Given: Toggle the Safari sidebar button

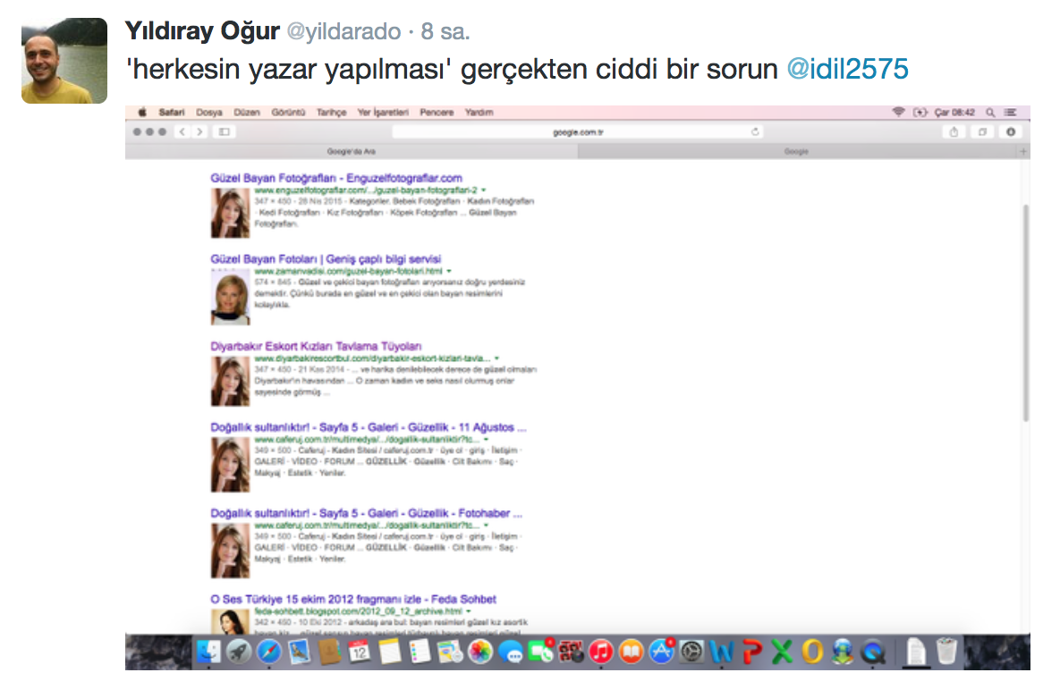Looking at the screenshot, I should 224,131.
